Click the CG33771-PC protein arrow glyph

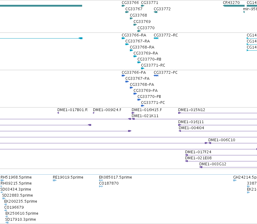point(143,106)
